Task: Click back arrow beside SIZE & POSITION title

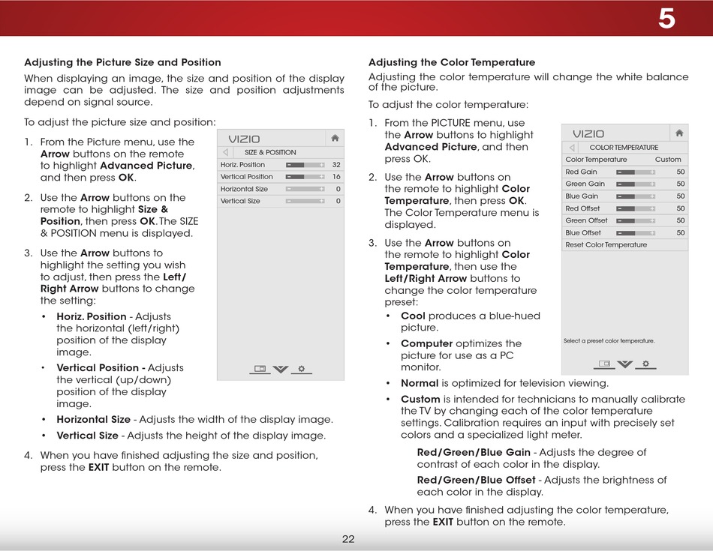Action: pyautogui.click(x=226, y=152)
